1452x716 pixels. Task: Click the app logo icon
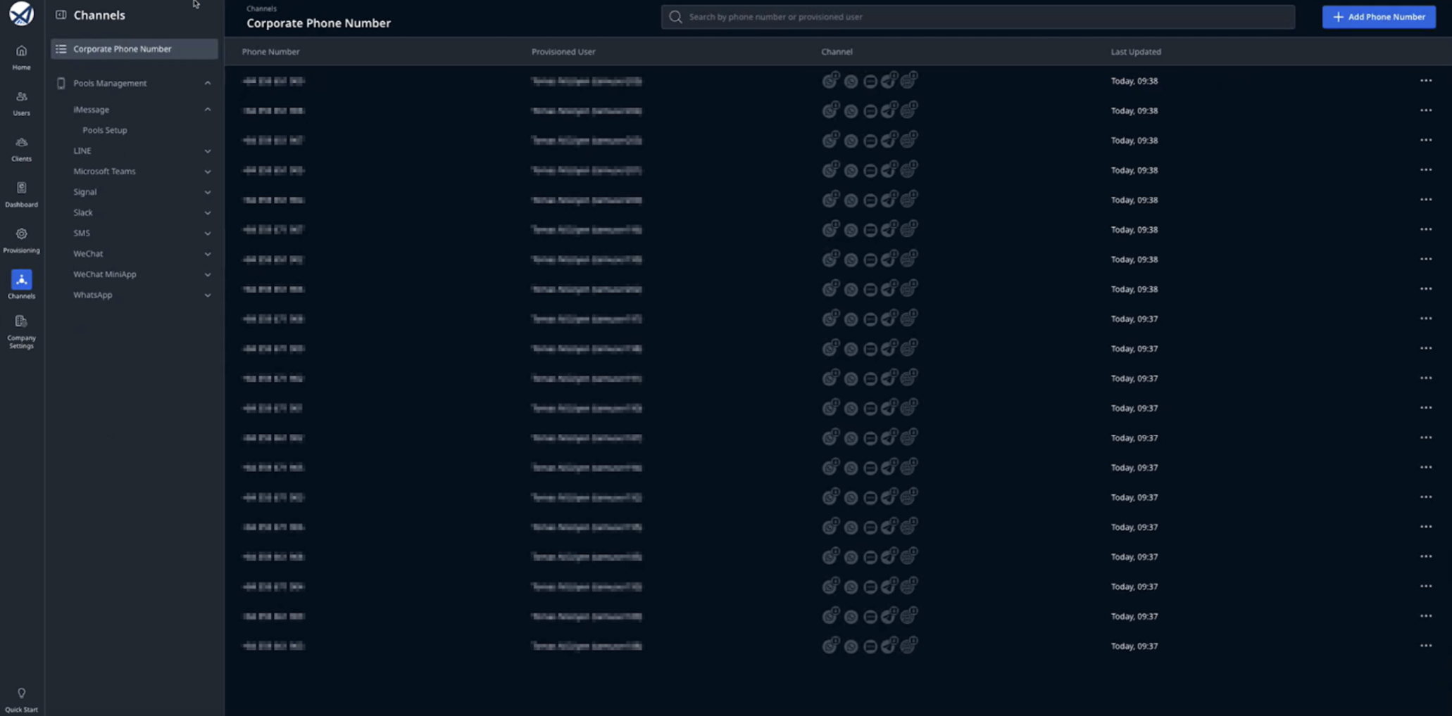point(21,14)
